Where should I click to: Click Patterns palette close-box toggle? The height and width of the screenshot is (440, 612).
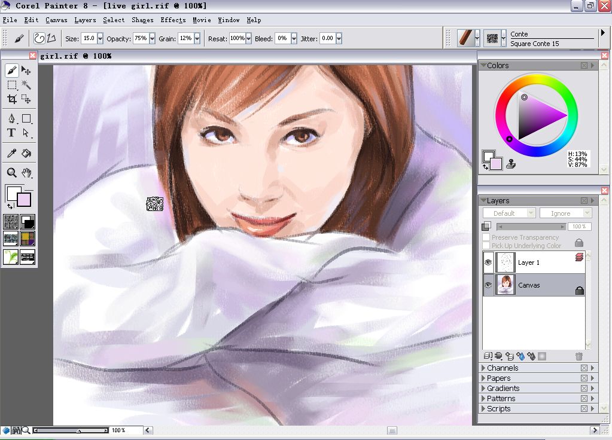point(584,399)
